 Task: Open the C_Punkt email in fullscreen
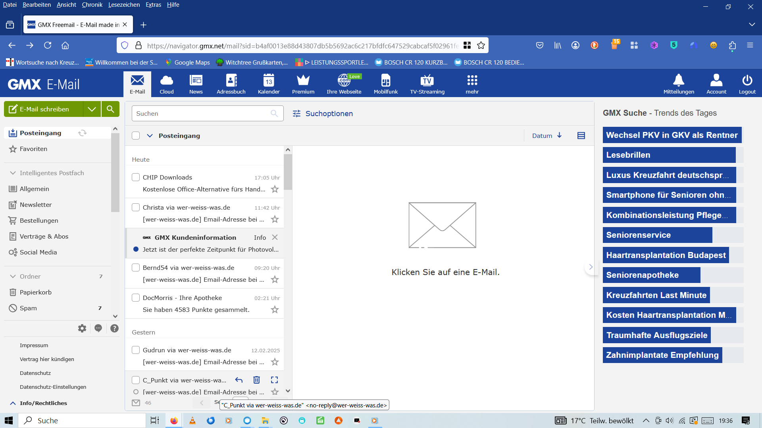(274, 380)
